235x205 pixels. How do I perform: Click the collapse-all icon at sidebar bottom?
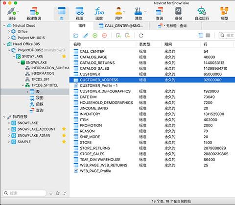65,193
